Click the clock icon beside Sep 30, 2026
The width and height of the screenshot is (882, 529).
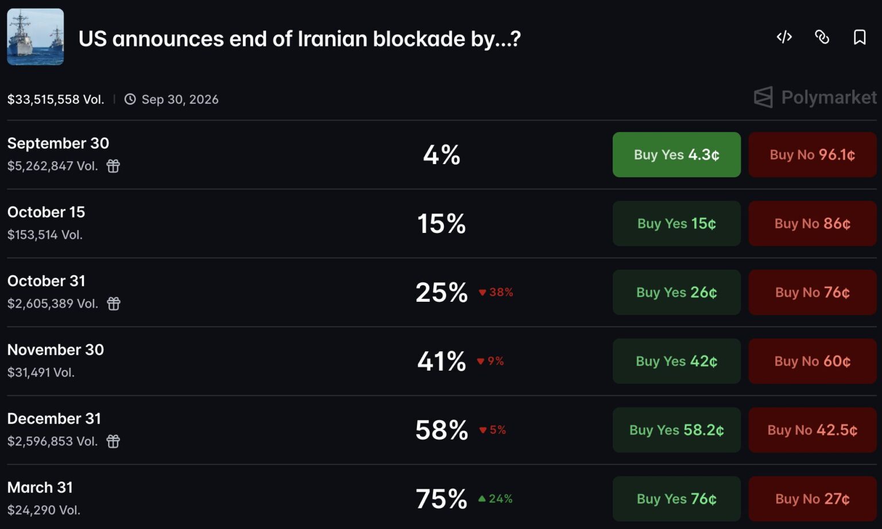(130, 99)
